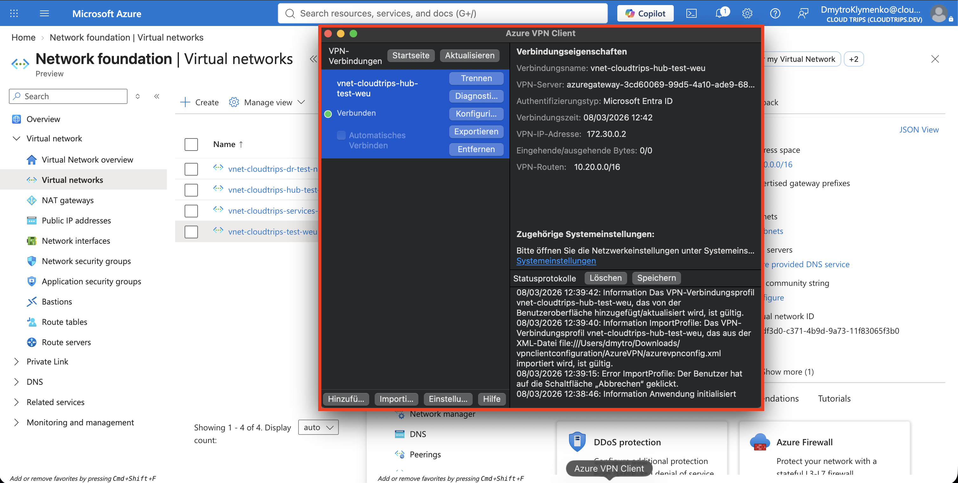Open the Display count auto dropdown
Viewport: 958px width, 483px height.
[318, 427]
